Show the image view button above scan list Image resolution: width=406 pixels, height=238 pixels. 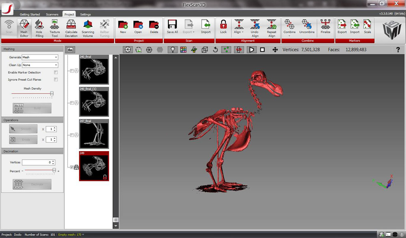70,50
